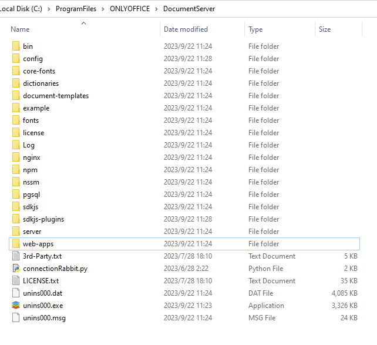Select the bin folder name

28,46
